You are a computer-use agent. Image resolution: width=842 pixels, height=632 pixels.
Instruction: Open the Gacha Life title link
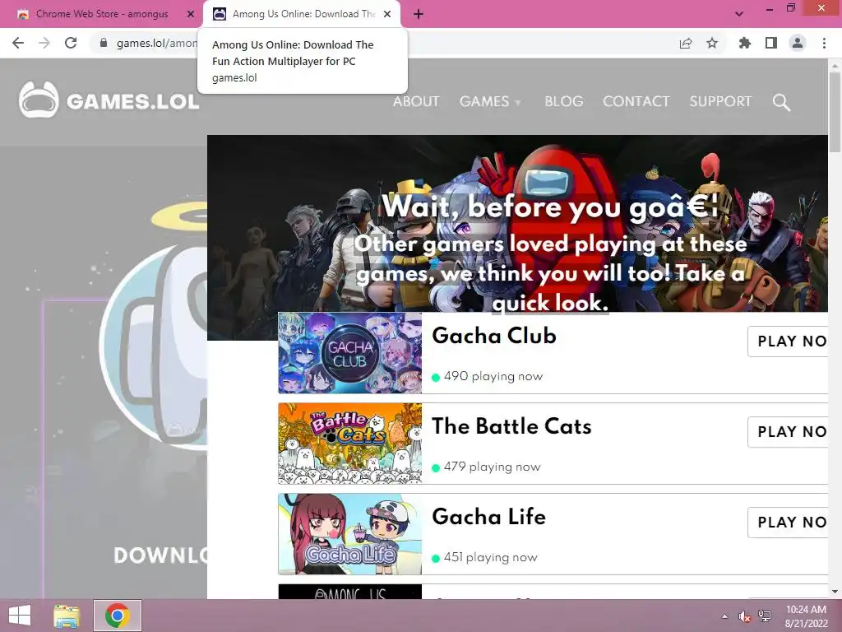coord(488,516)
